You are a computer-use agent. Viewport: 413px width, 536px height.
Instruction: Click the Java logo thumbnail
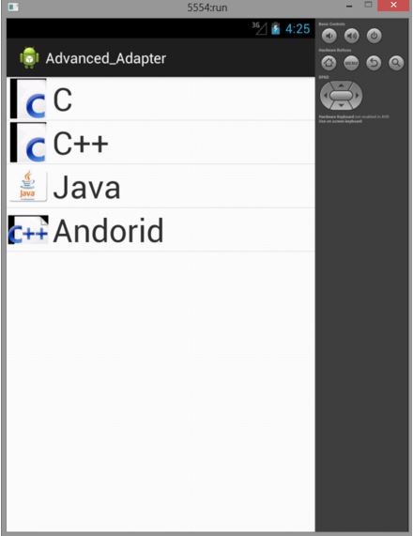[x=28, y=186]
